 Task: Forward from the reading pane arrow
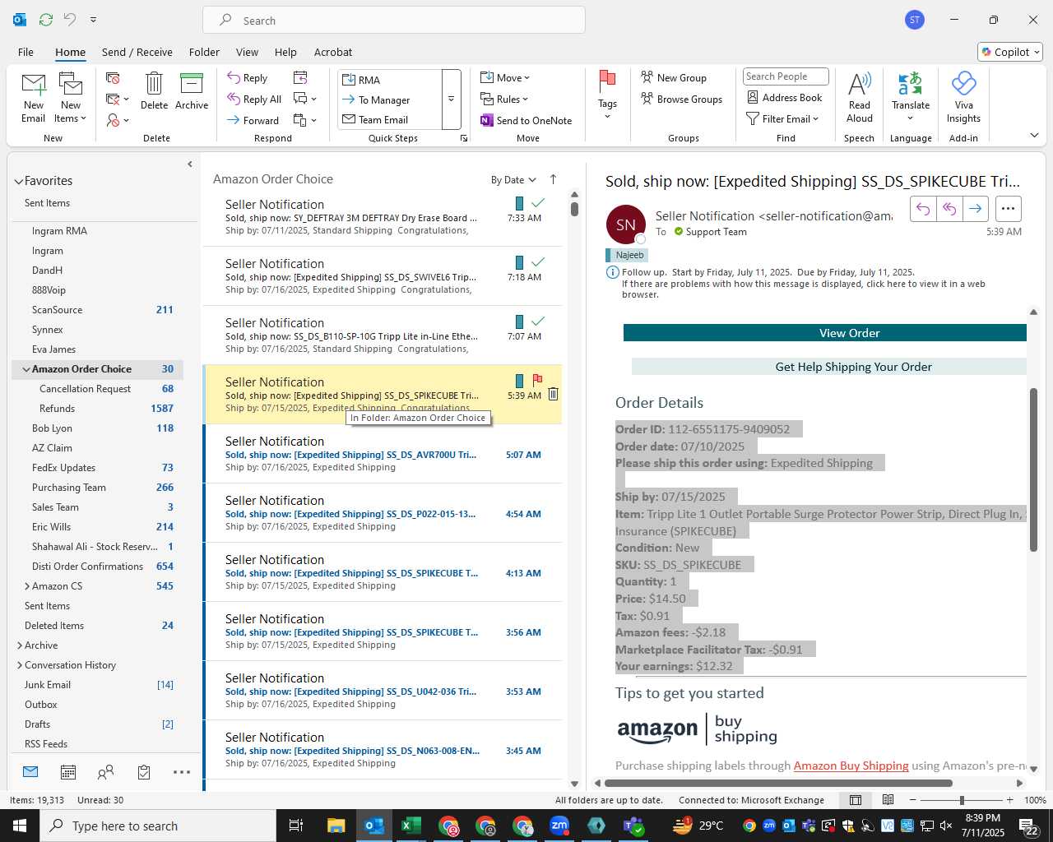coord(976,209)
